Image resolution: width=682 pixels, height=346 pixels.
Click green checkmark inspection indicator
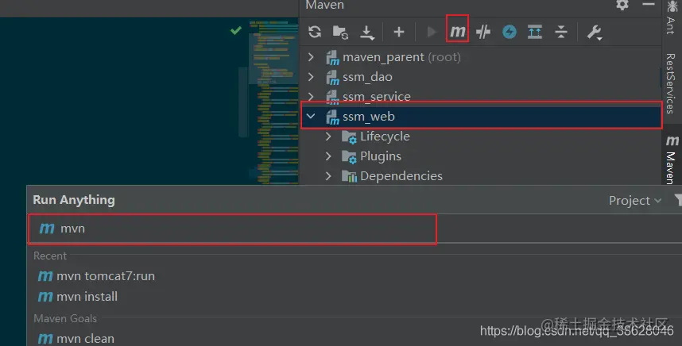coord(236,30)
